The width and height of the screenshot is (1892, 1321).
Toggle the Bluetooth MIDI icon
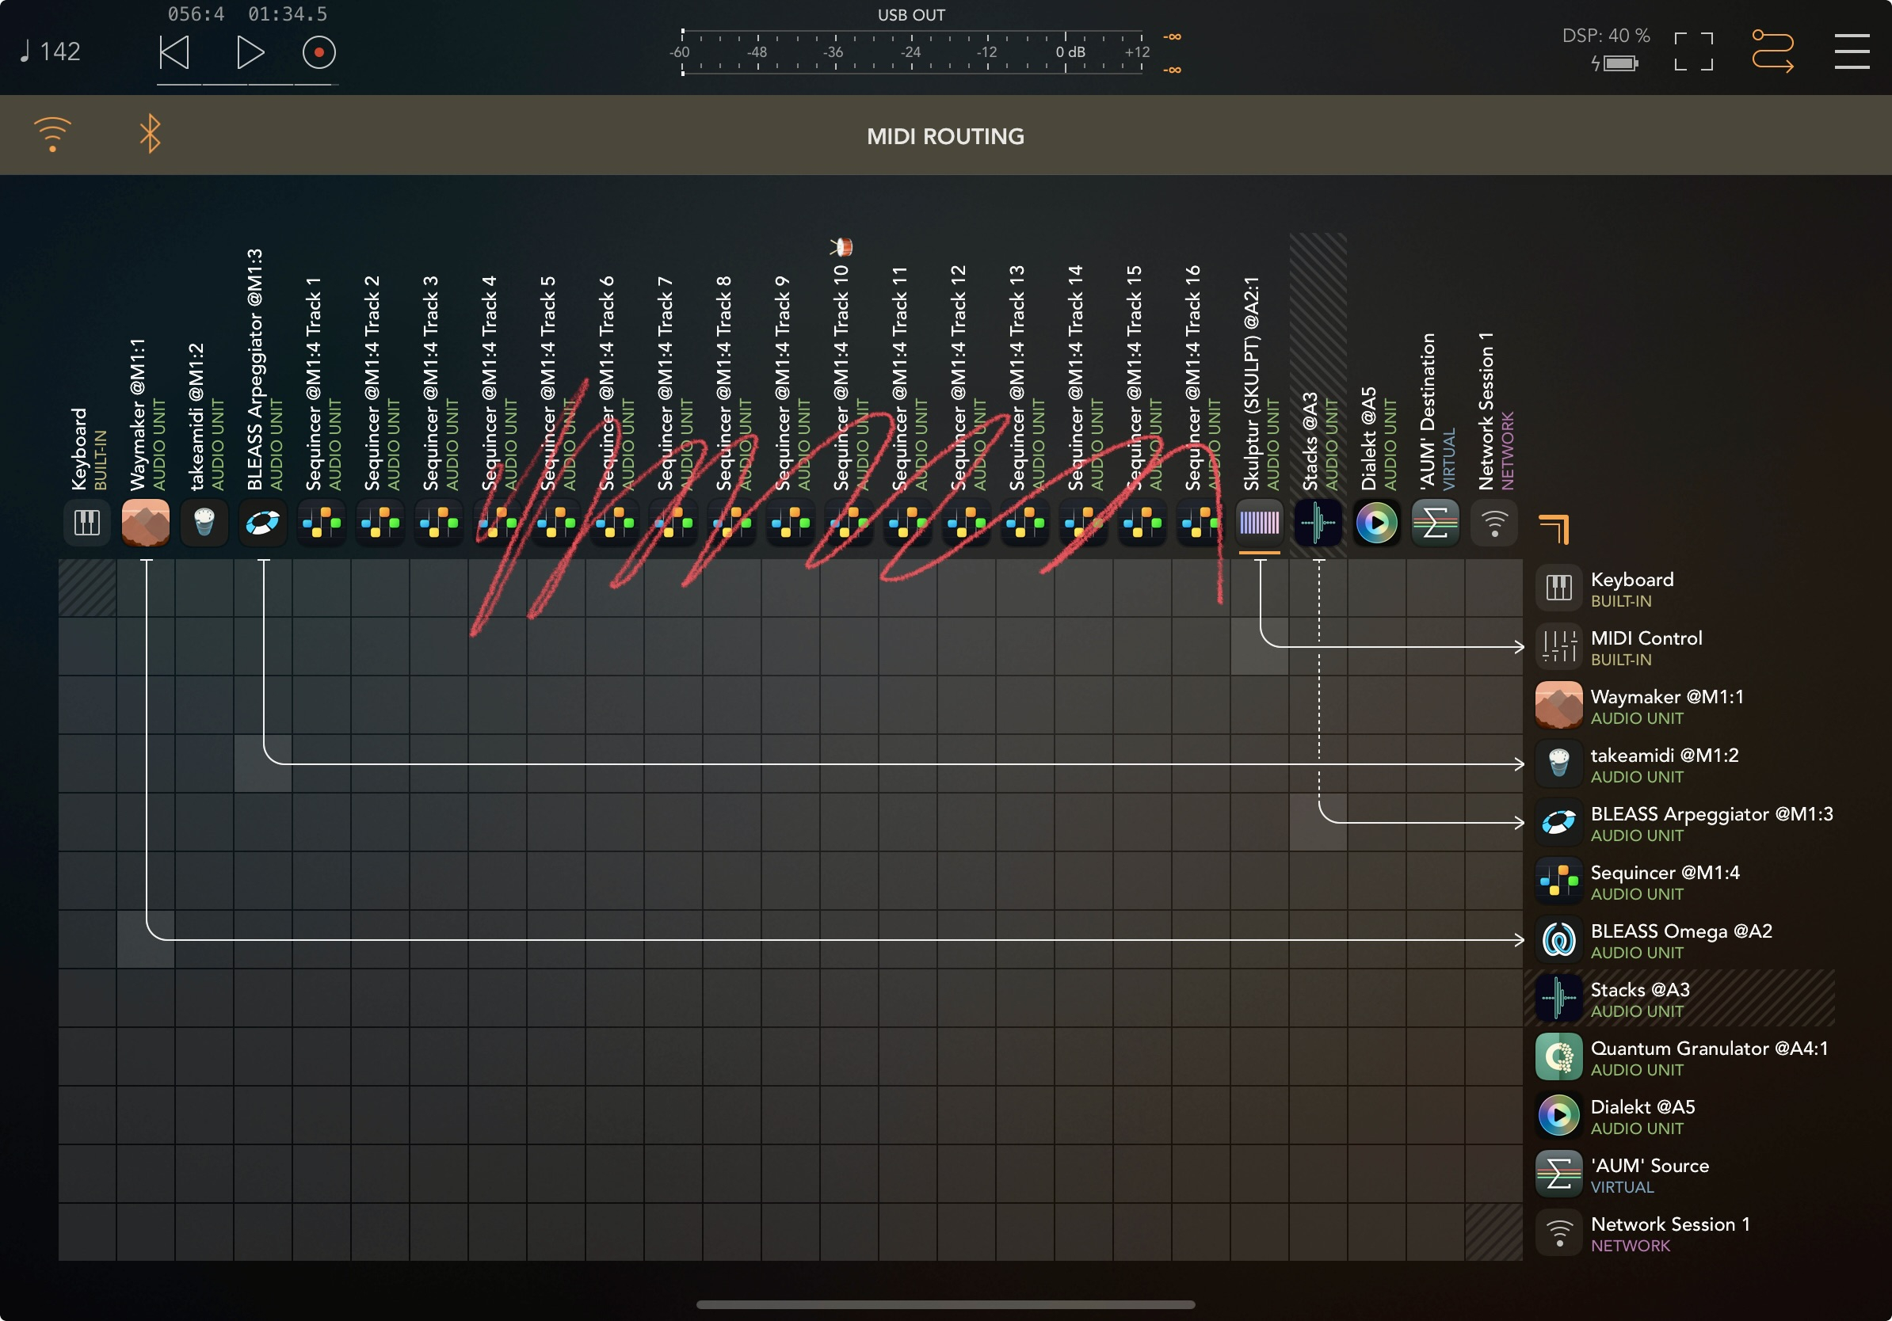(x=150, y=135)
